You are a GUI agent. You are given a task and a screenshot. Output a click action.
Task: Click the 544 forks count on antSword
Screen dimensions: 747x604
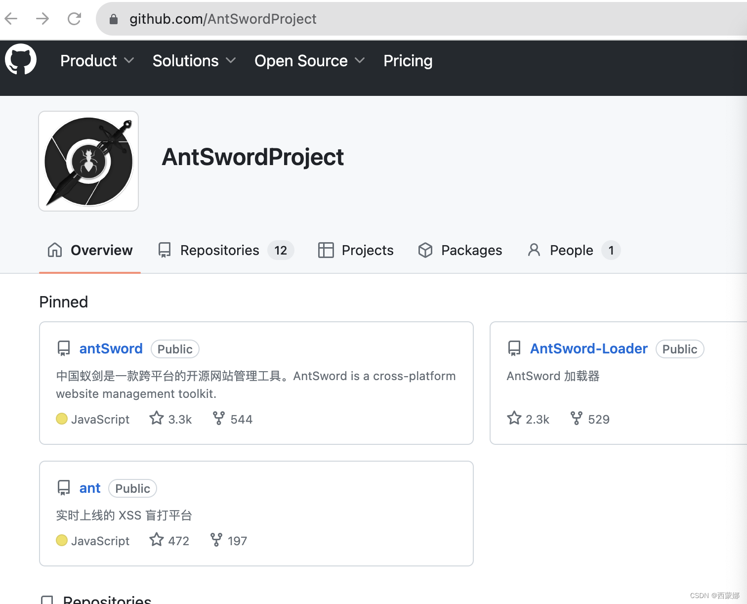(x=242, y=419)
